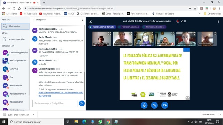Click Mónica Ladich IJR7 talking indicator
This screenshot has width=223, height=125.
click(154, 27)
